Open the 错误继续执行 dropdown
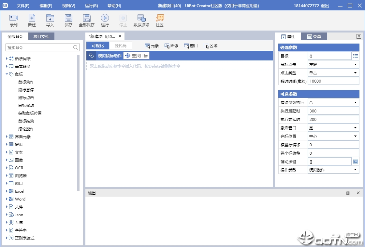The width and height of the screenshot is (365, 247). point(333,102)
